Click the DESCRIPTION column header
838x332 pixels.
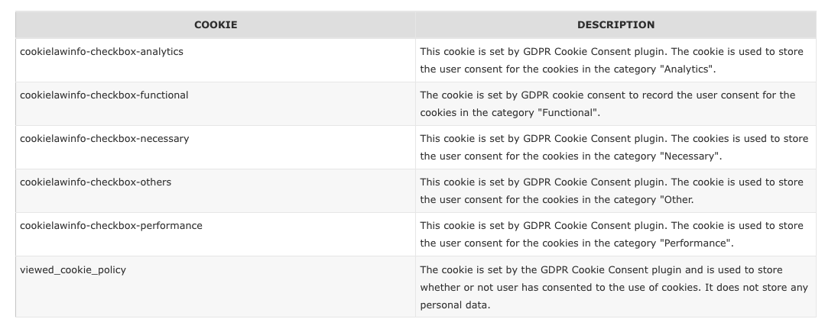616,24
